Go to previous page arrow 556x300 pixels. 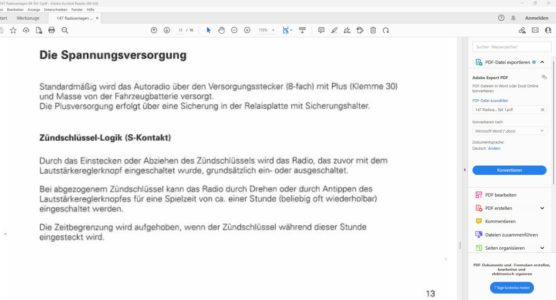tap(154, 30)
